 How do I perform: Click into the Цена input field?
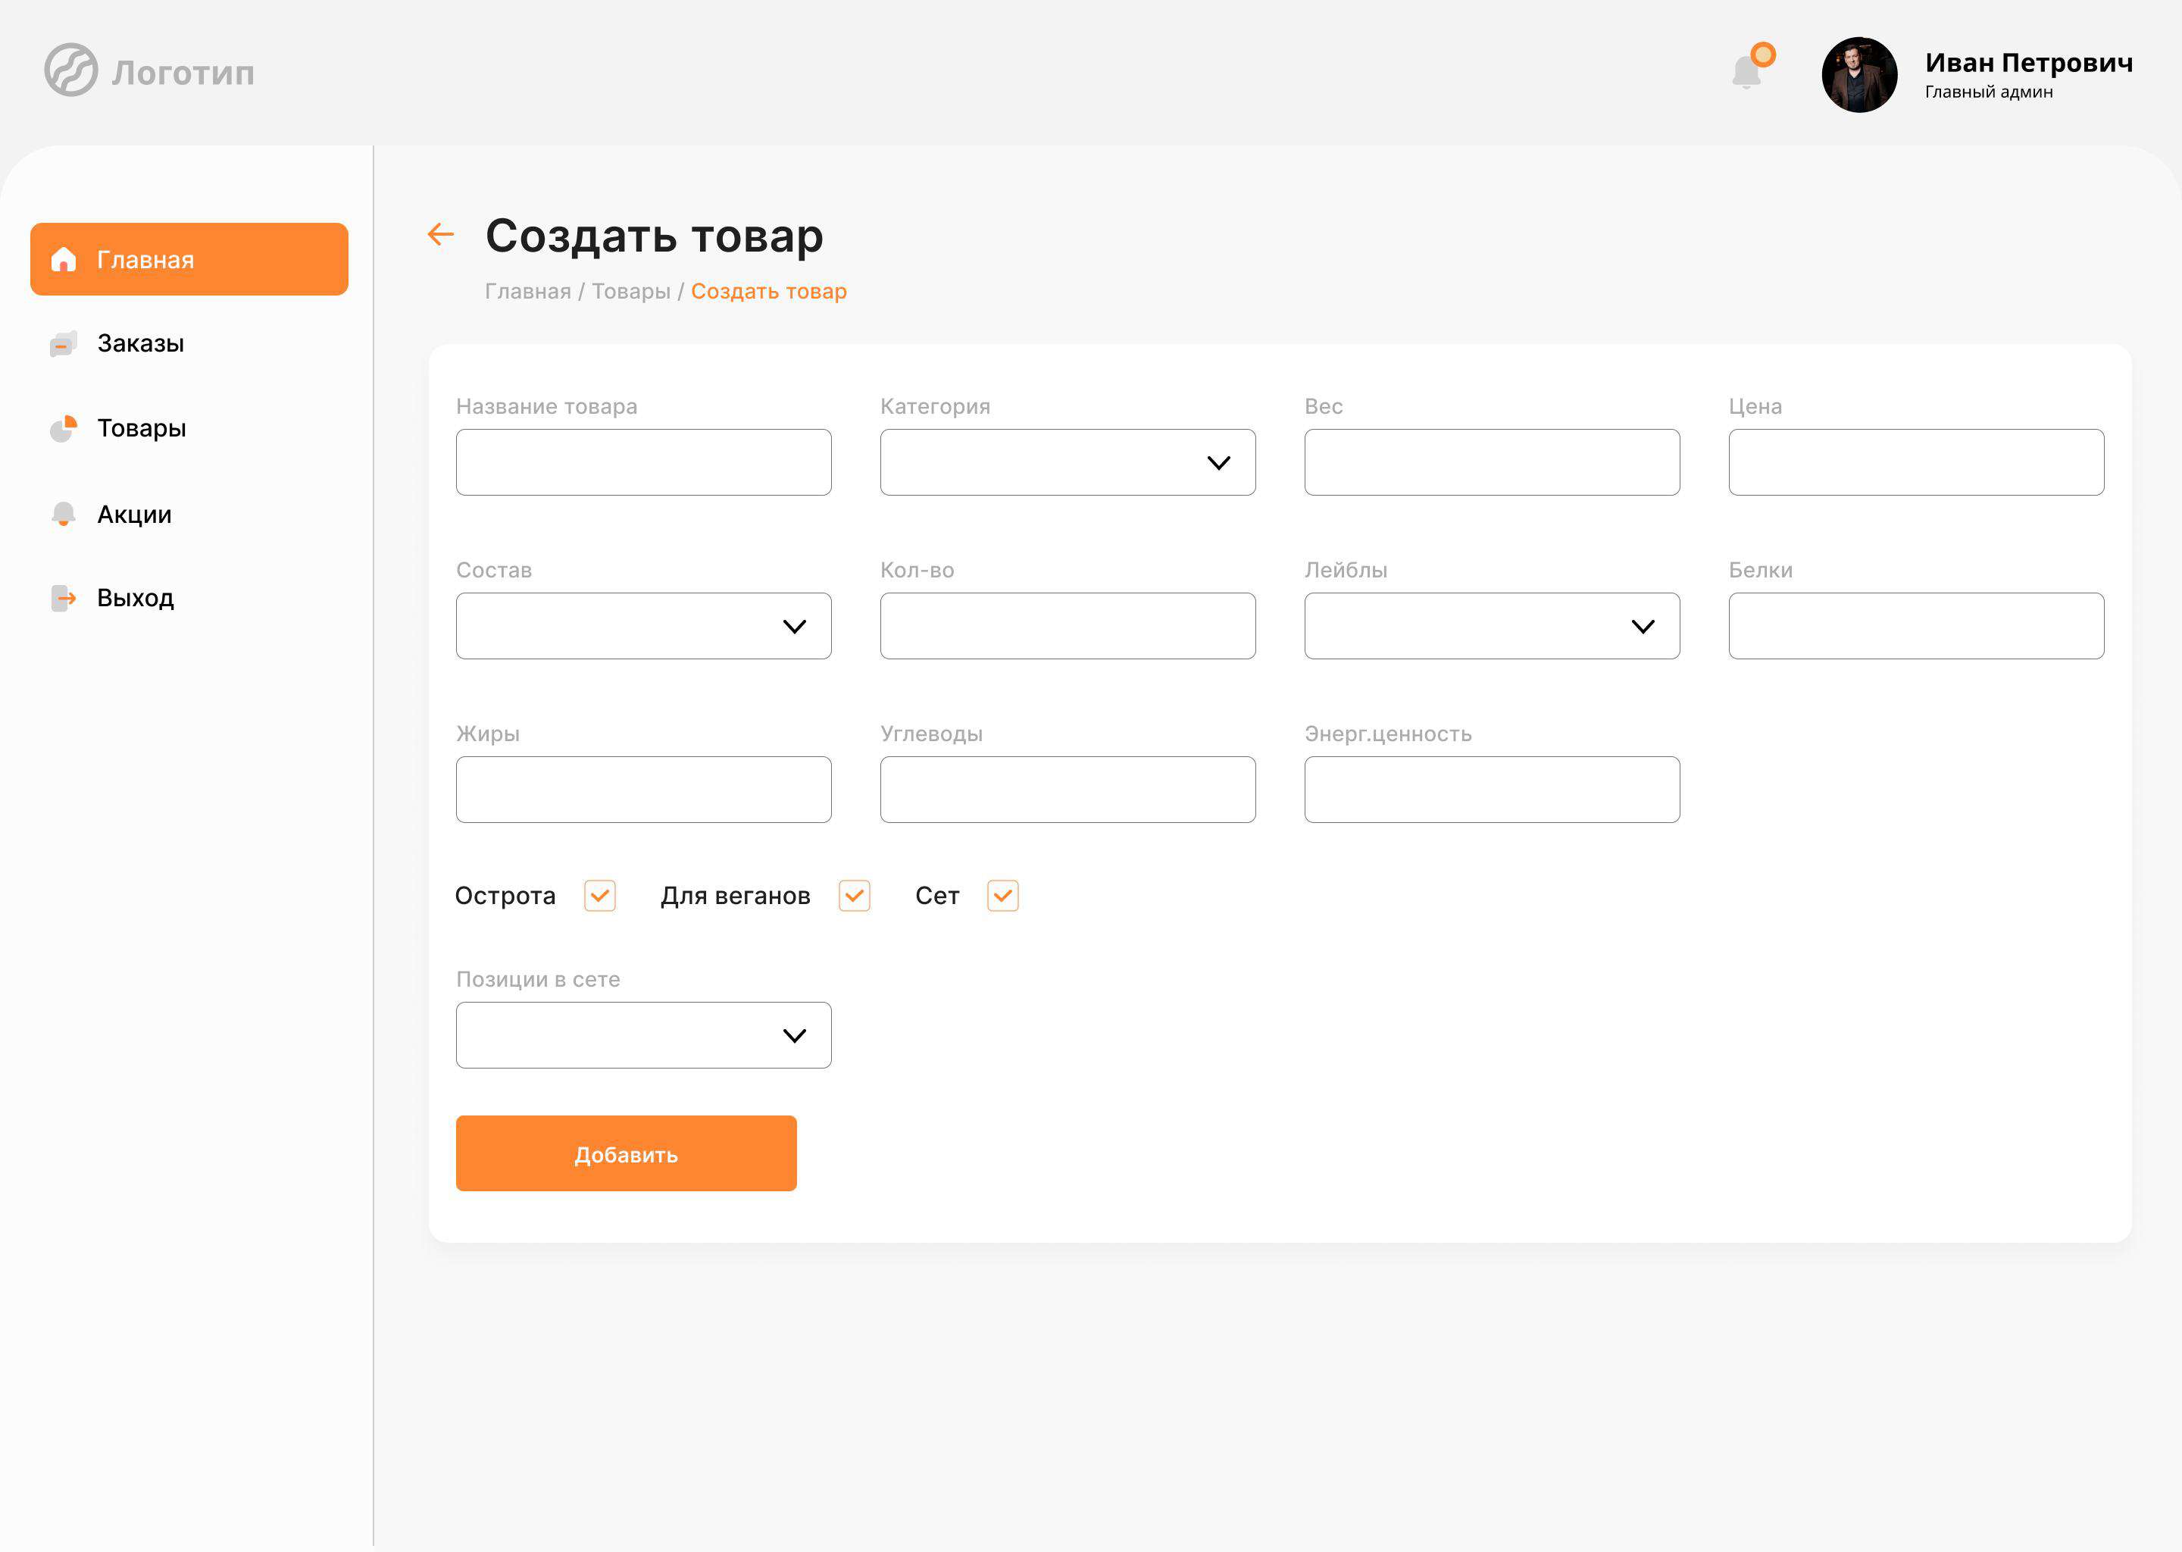[x=1915, y=462]
